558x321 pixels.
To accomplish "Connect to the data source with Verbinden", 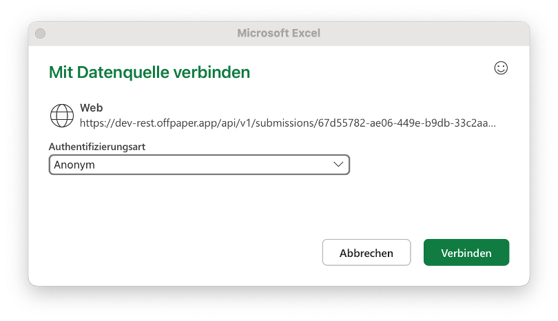I will 466,253.
